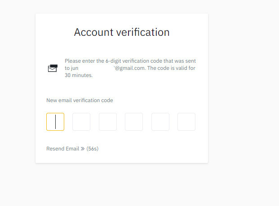
Task: Focus the first verification code digit box
Action: pos(55,122)
